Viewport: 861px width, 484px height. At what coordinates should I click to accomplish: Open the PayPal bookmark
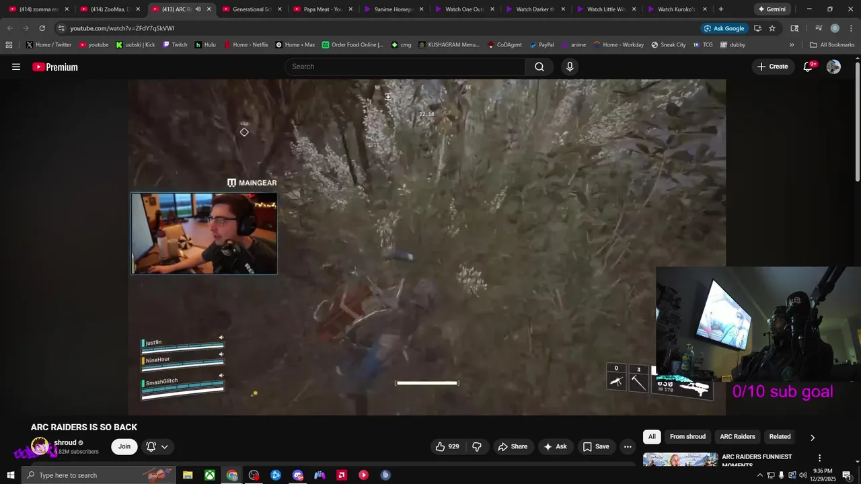click(x=541, y=45)
